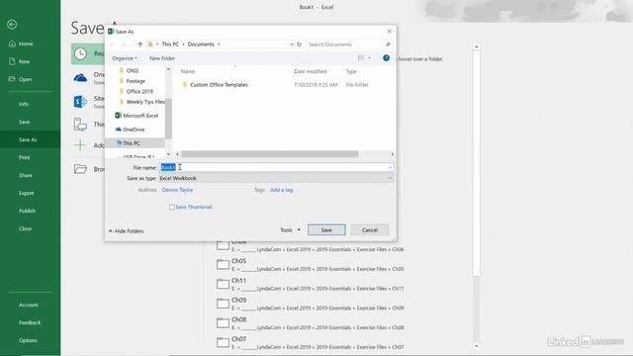This screenshot has height=356, width=633.
Task: Click the Recent clock icon
Action: pos(80,53)
